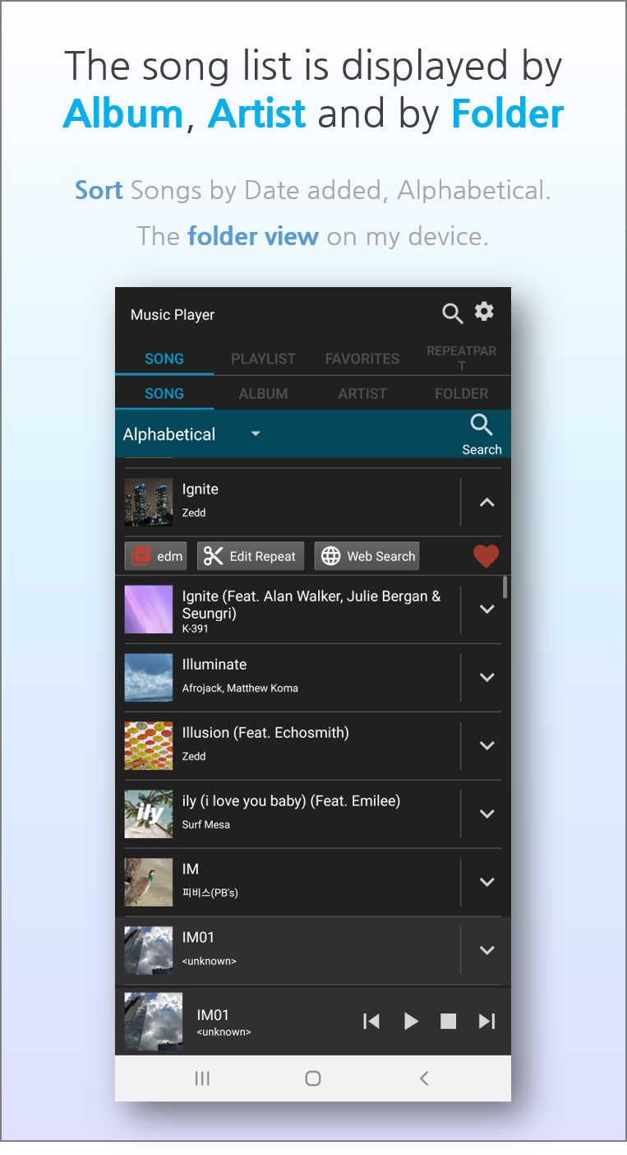Tap Android back button
Image resolution: width=627 pixels, height=1155 pixels.
(x=424, y=1078)
